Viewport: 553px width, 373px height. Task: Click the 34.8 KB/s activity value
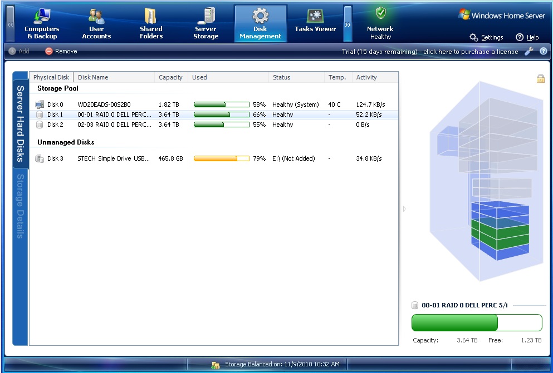(x=369, y=158)
